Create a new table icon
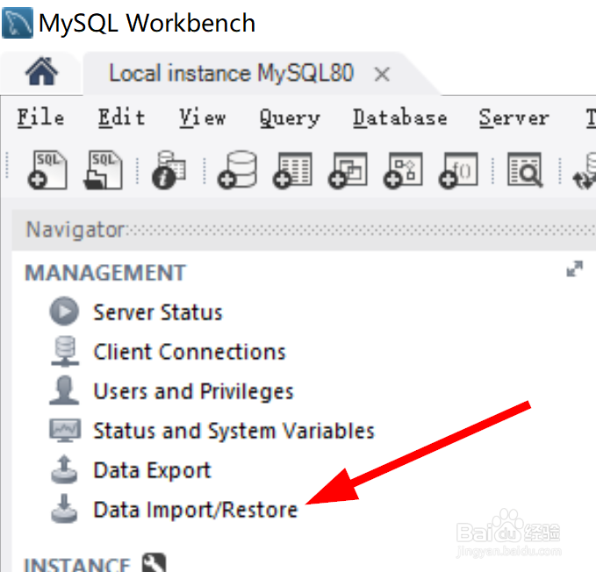Screen dimensions: 596x572 [x=292, y=170]
